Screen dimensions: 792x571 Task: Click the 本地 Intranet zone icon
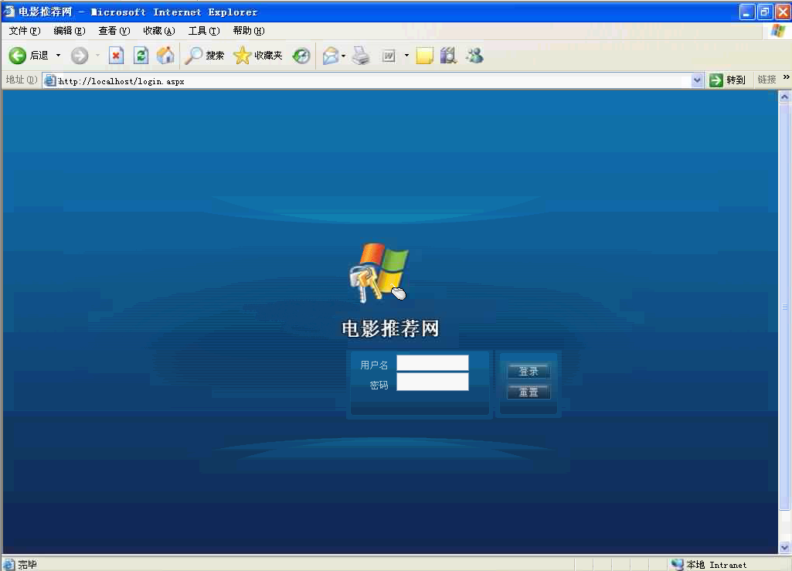pos(678,564)
